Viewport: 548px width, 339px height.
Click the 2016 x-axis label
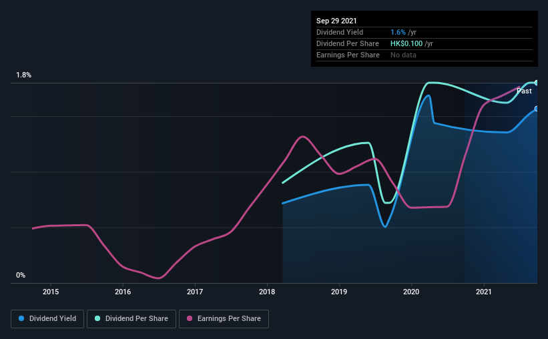coord(123,292)
